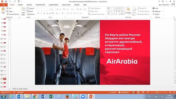Viewport: 176px width, 99px height.
Task: Toggle bold formatting
Action: click(x=38, y=13)
